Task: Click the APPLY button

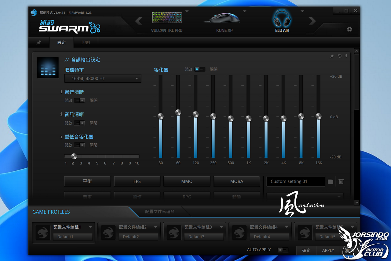Action: pos(328,250)
